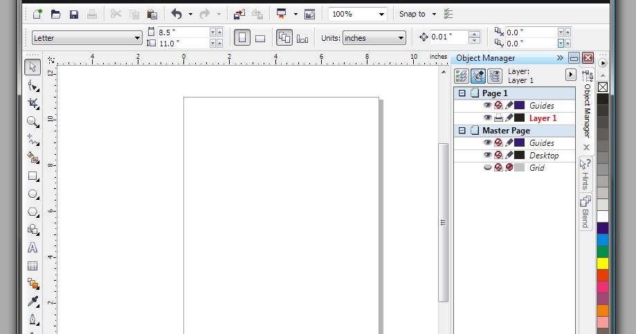
Task: Select the Polygon tool
Action: coord(33,212)
